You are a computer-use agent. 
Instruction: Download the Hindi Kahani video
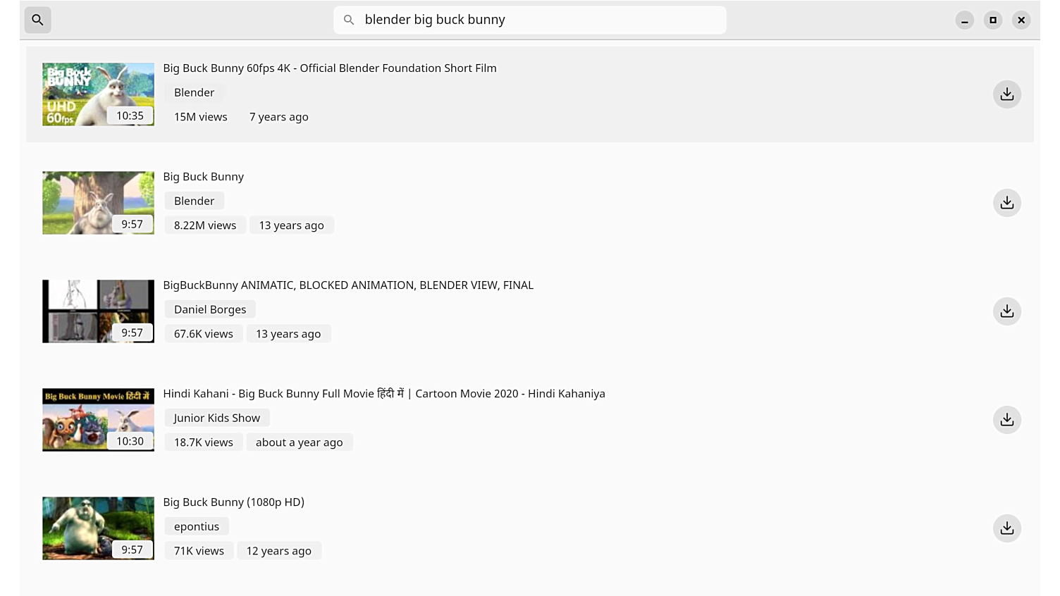[1006, 420]
